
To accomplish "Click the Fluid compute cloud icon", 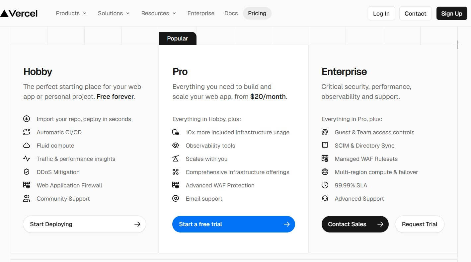I will point(27,146).
